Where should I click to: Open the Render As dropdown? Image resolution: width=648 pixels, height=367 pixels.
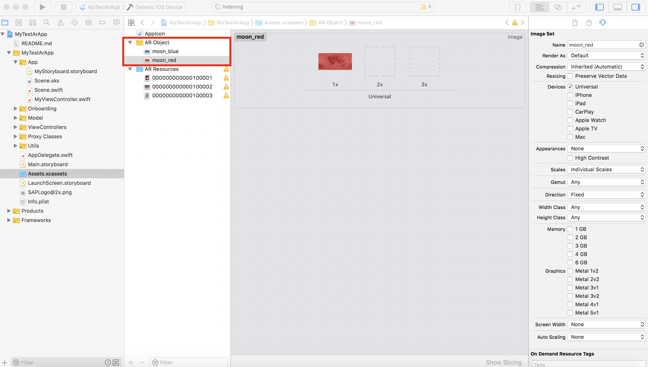click(607, 55)
